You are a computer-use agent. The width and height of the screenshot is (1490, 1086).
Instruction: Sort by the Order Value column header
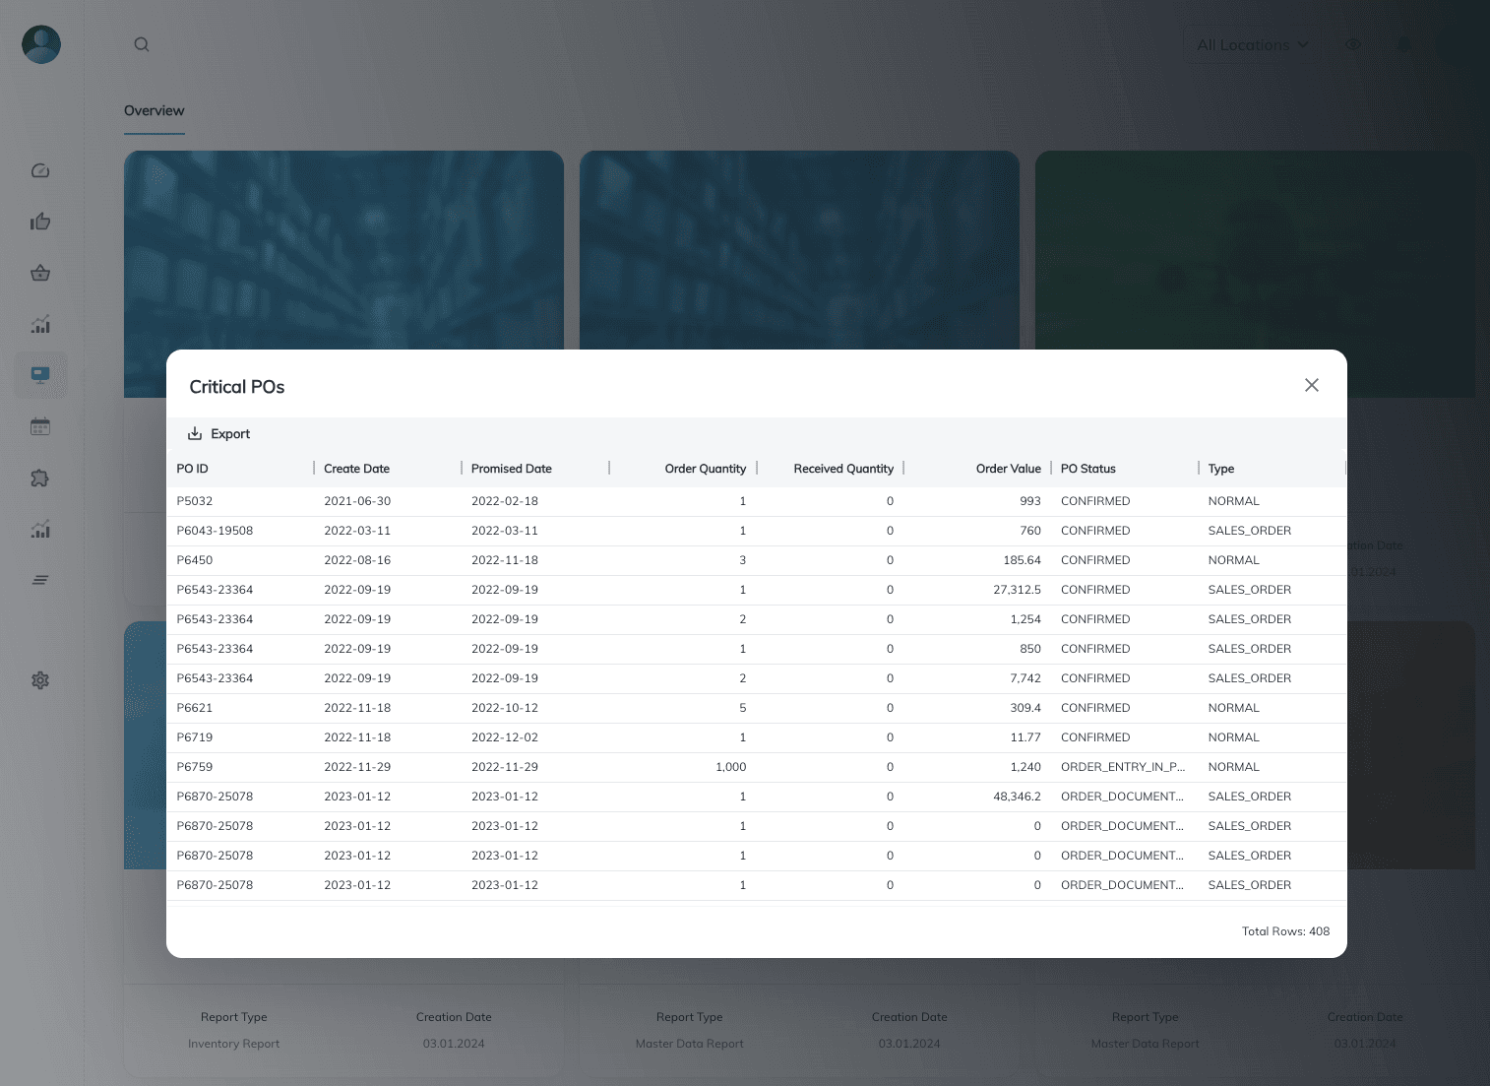(1008, 469)
